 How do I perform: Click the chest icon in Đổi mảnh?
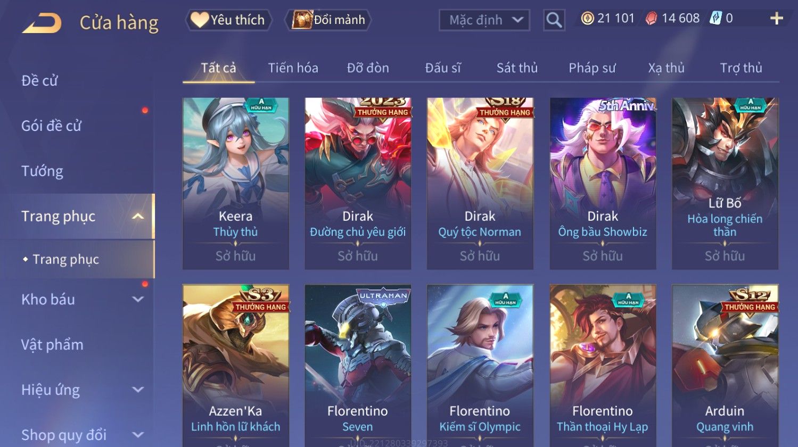coord(302,20)
